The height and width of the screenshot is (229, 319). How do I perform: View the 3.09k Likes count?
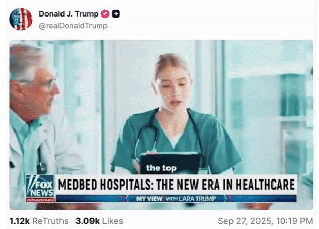88,221
